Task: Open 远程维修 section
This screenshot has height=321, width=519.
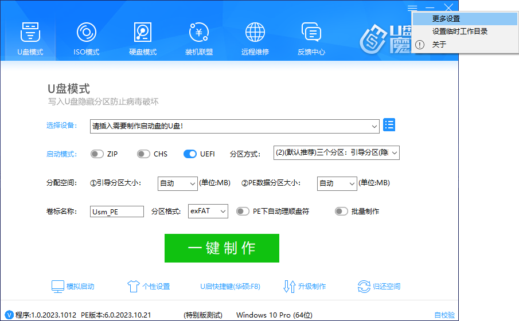Action: coord(255,38)
